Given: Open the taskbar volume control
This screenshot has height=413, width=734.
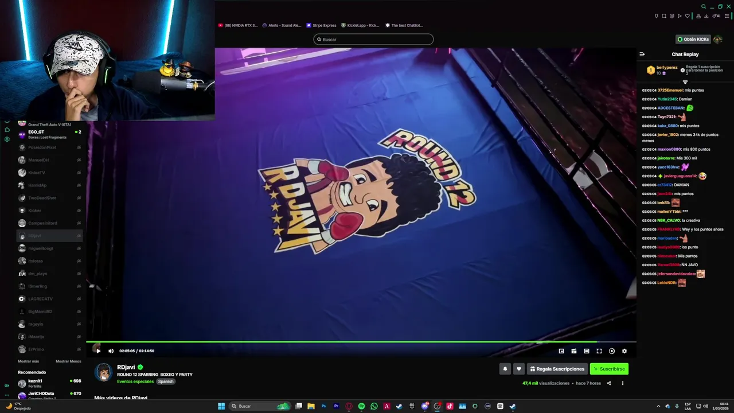Looking at the screenshot, I should coord(705,406).
